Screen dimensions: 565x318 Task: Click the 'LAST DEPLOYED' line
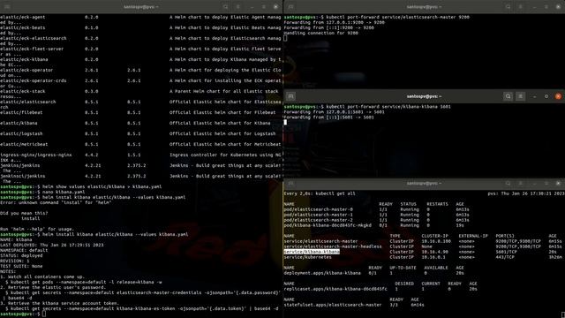point(51,245)
